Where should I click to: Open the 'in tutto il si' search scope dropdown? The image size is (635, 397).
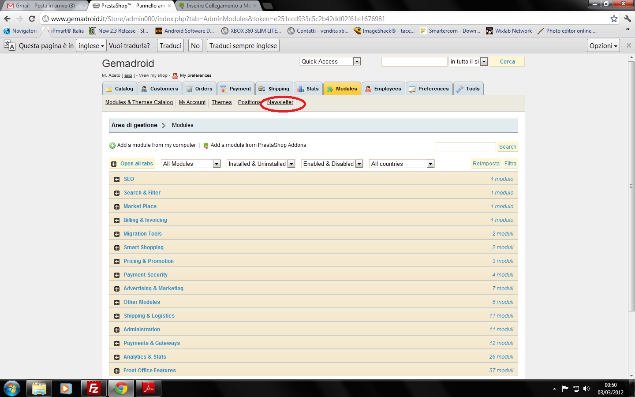pos(468,62)
